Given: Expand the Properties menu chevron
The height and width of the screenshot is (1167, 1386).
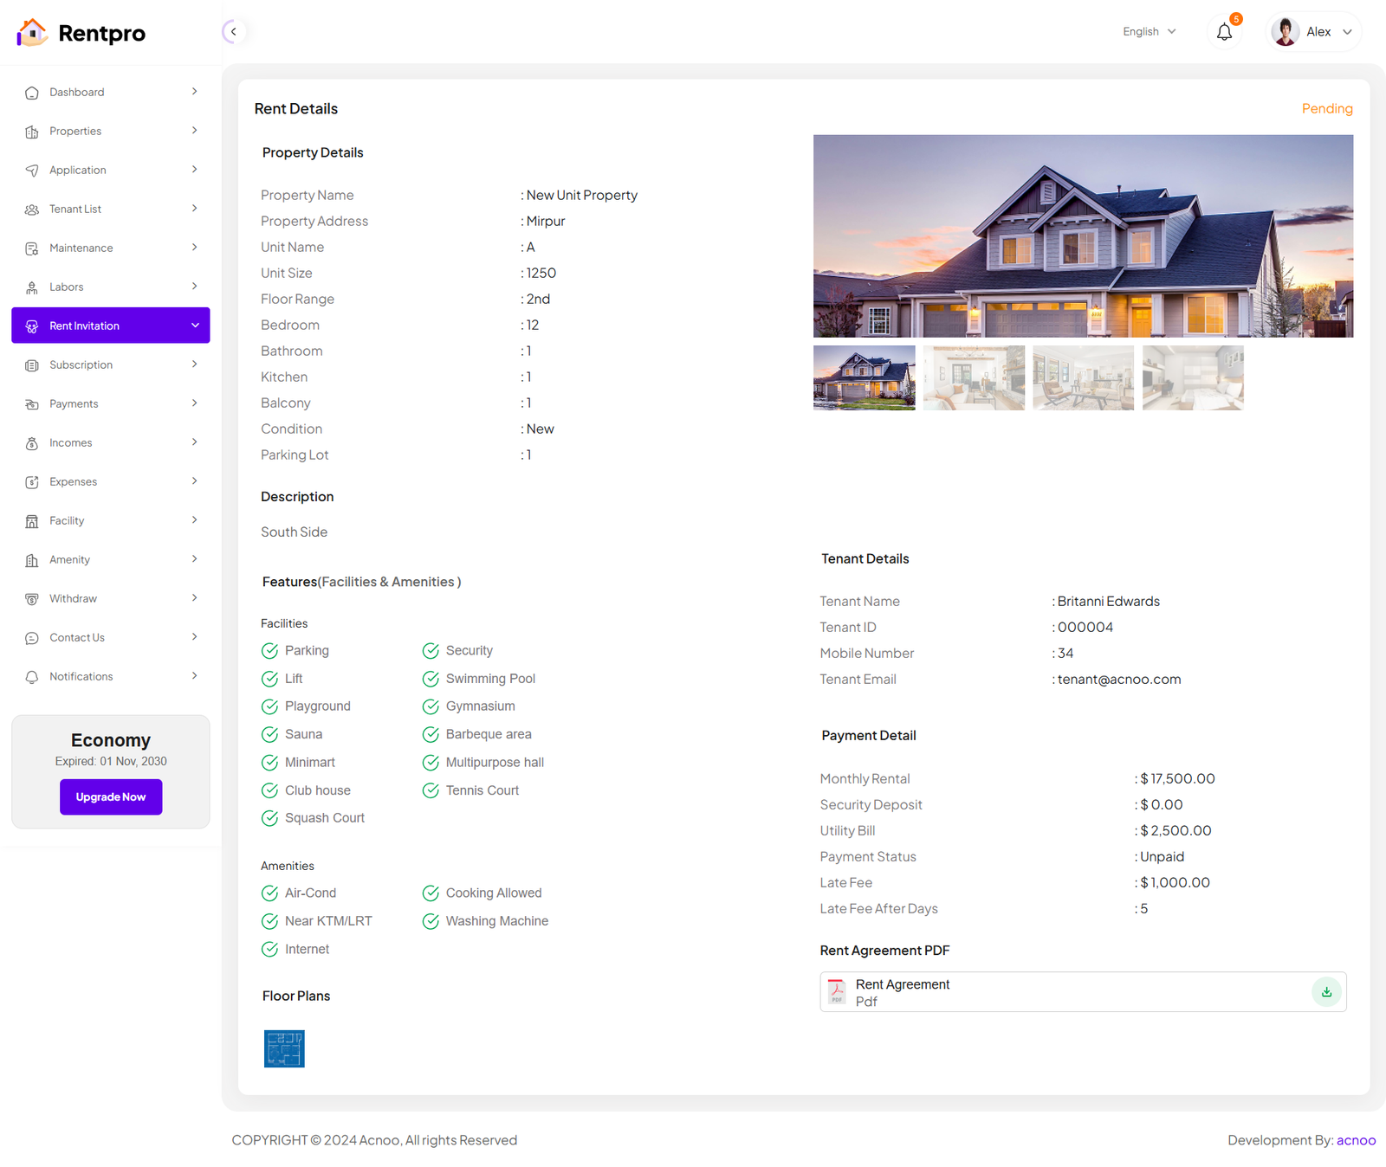Looking at the screenshot, I should (194, 131).
